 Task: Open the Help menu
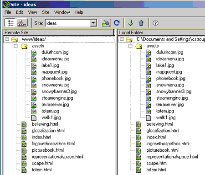tap(79, 12)
